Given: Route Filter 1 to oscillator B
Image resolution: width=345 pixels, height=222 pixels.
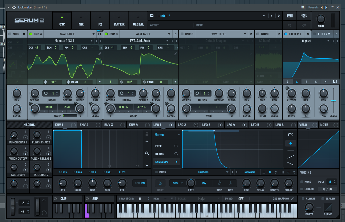Looking at the screenshot, I should click(x=306, y=82).
